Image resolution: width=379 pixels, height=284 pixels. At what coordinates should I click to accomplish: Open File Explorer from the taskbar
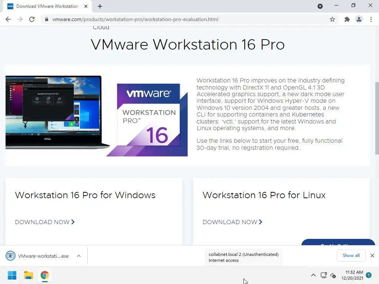28,275
